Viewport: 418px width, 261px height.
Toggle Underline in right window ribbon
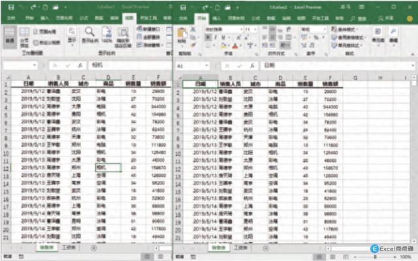[x=223, y=38]
